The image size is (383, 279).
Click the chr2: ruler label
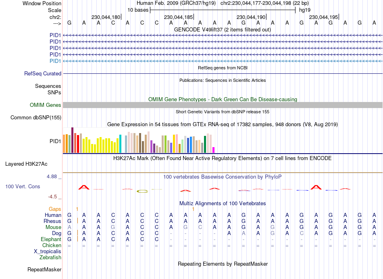55,17
